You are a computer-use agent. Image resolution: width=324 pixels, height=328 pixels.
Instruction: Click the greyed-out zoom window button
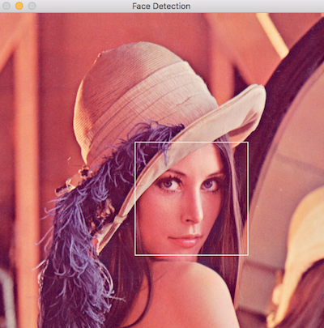click(x=32, y=6)
